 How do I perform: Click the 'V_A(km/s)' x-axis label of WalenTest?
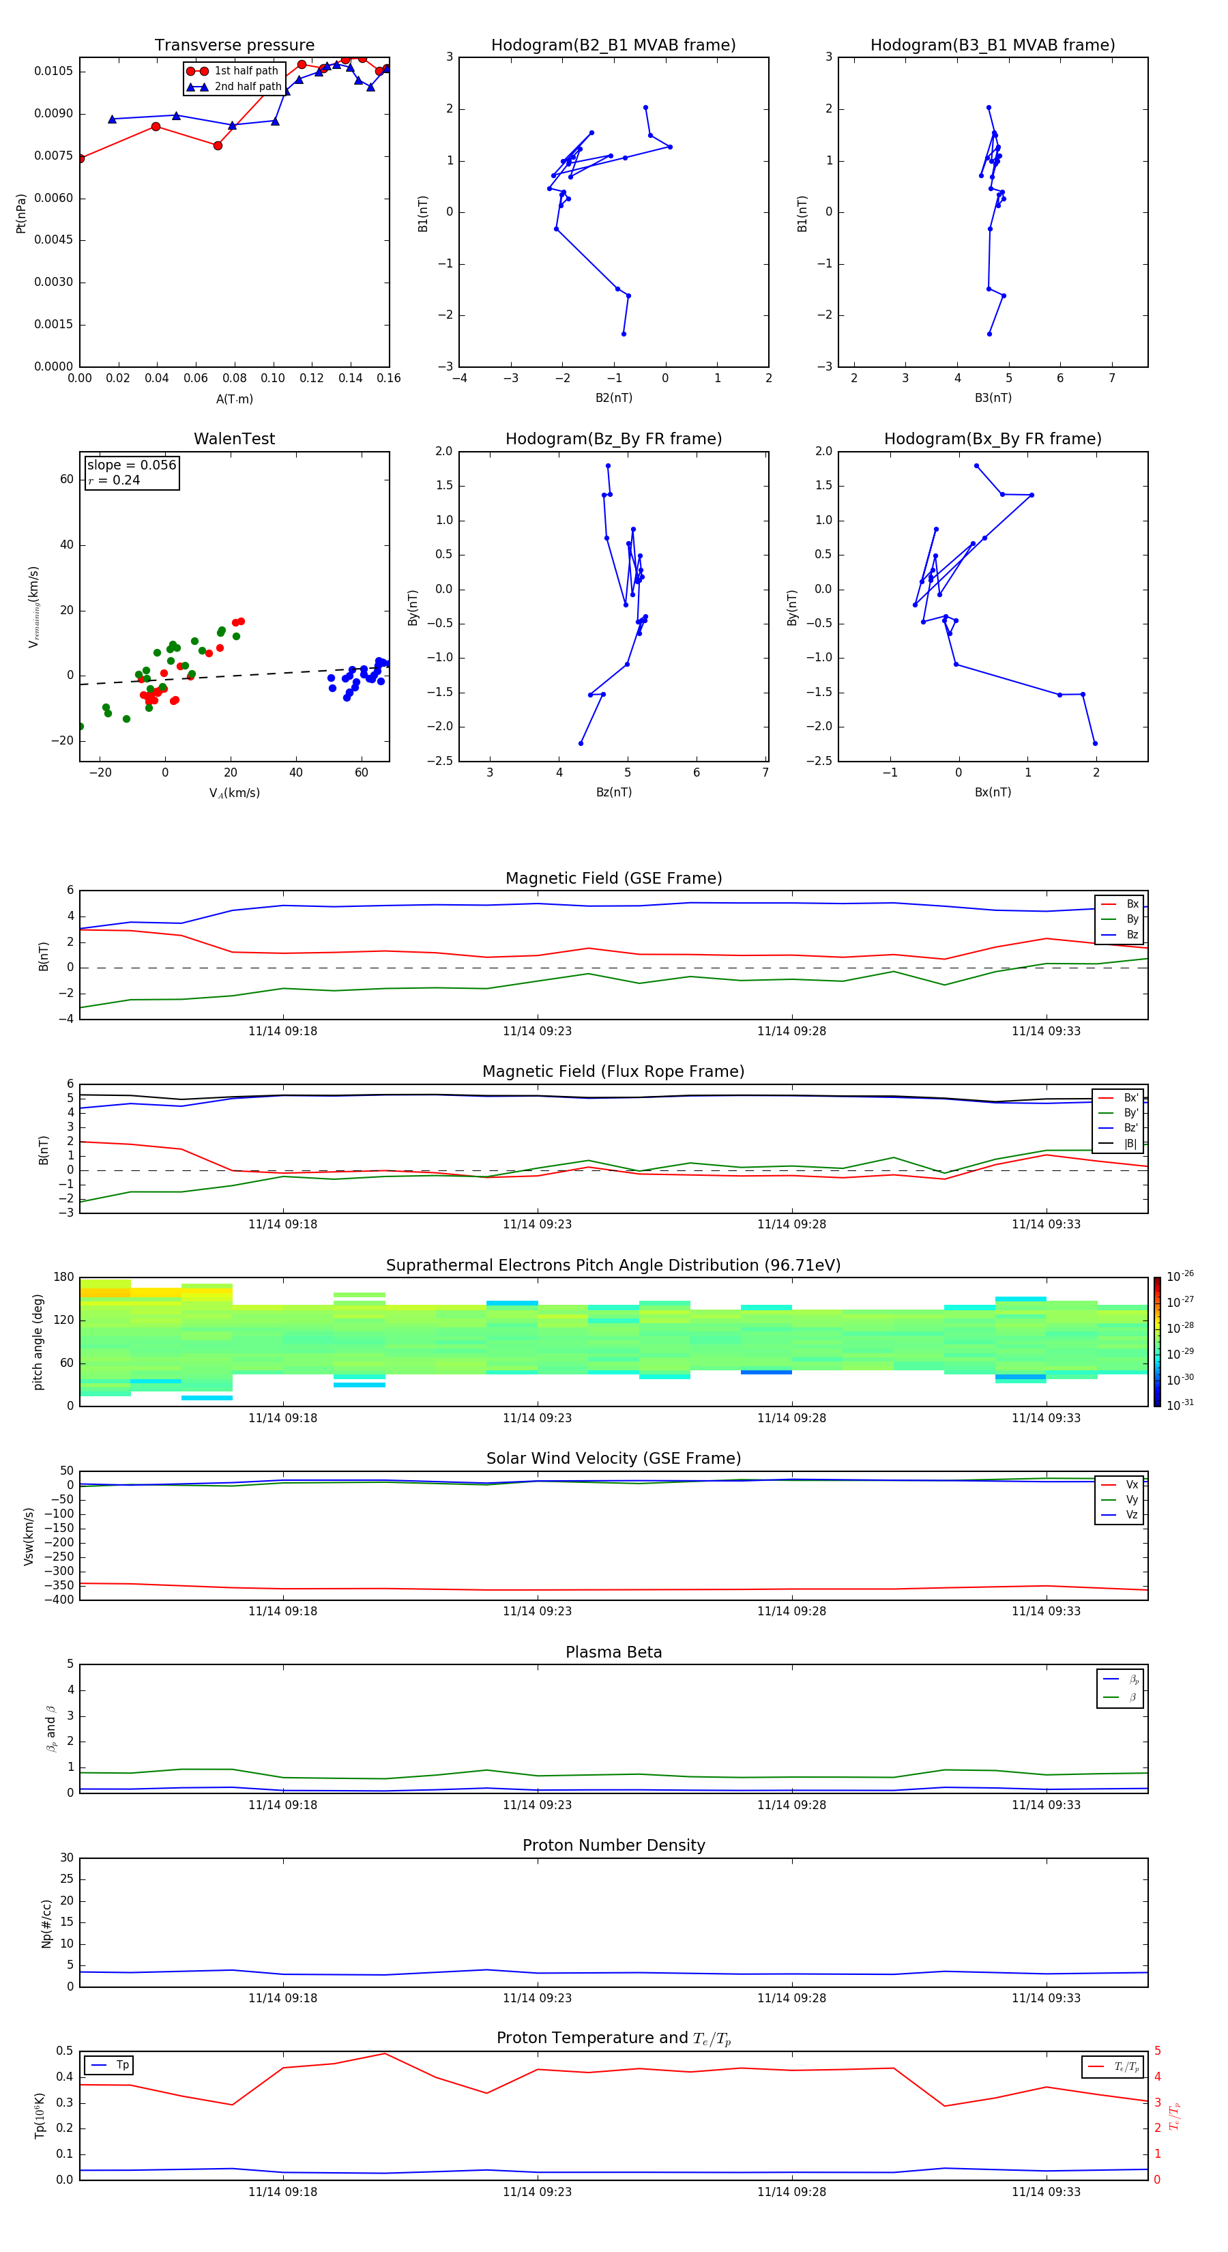click(234, 793)
